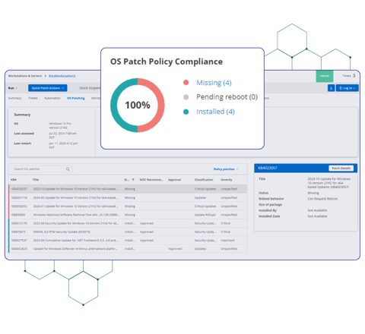365x334 pixels.
Task: Open the Installed (4) link
Action: click(x=215, y=112)
